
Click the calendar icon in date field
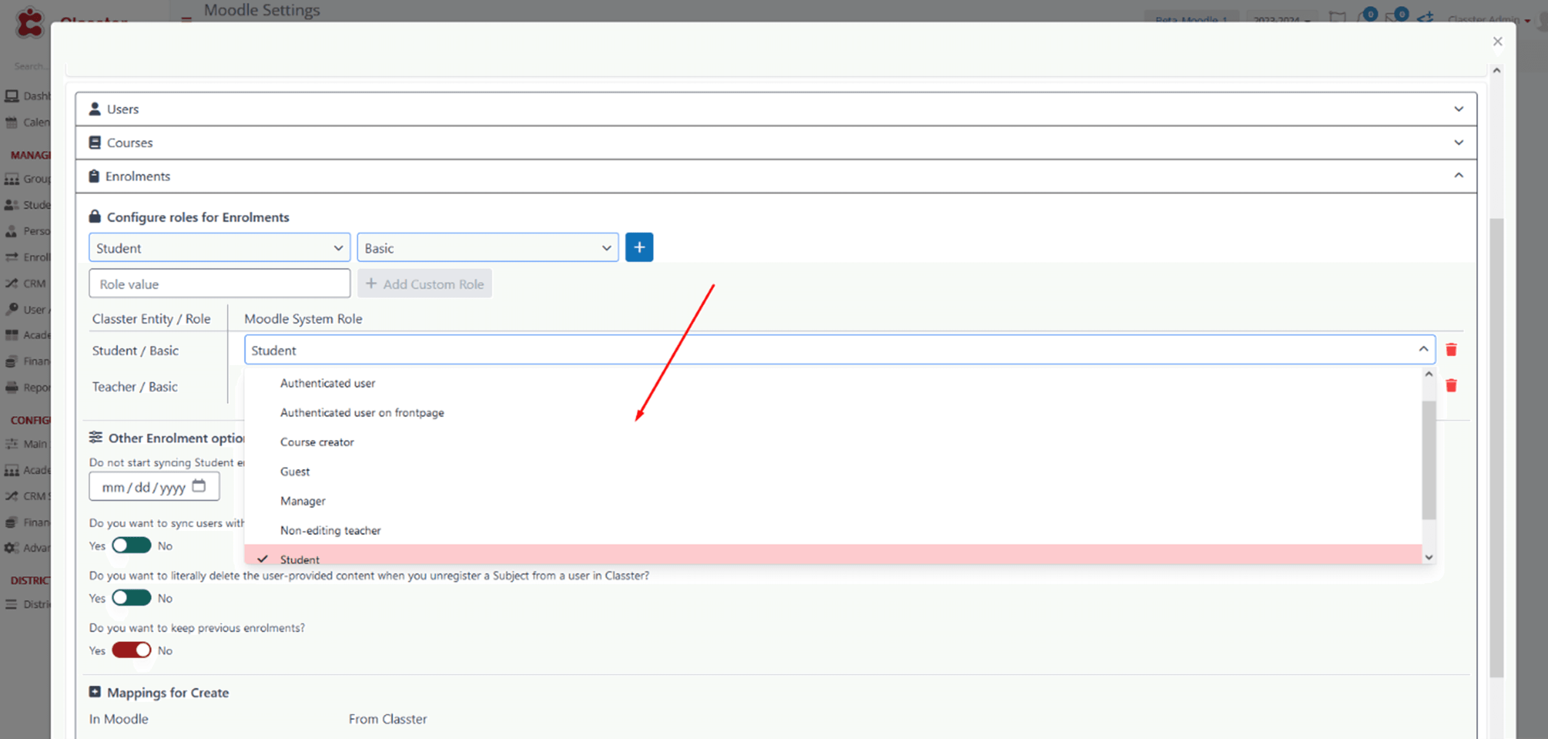(199, 486)
